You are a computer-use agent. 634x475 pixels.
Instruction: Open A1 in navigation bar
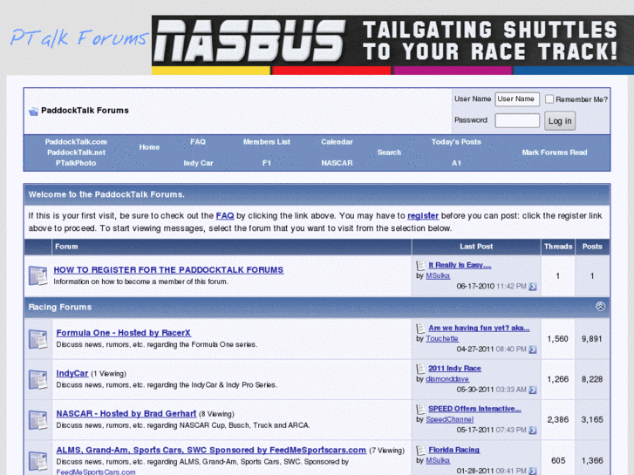pyautogui.click(x=456, y=163)
